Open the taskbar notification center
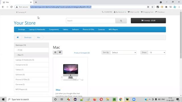 tap(178, 99)
